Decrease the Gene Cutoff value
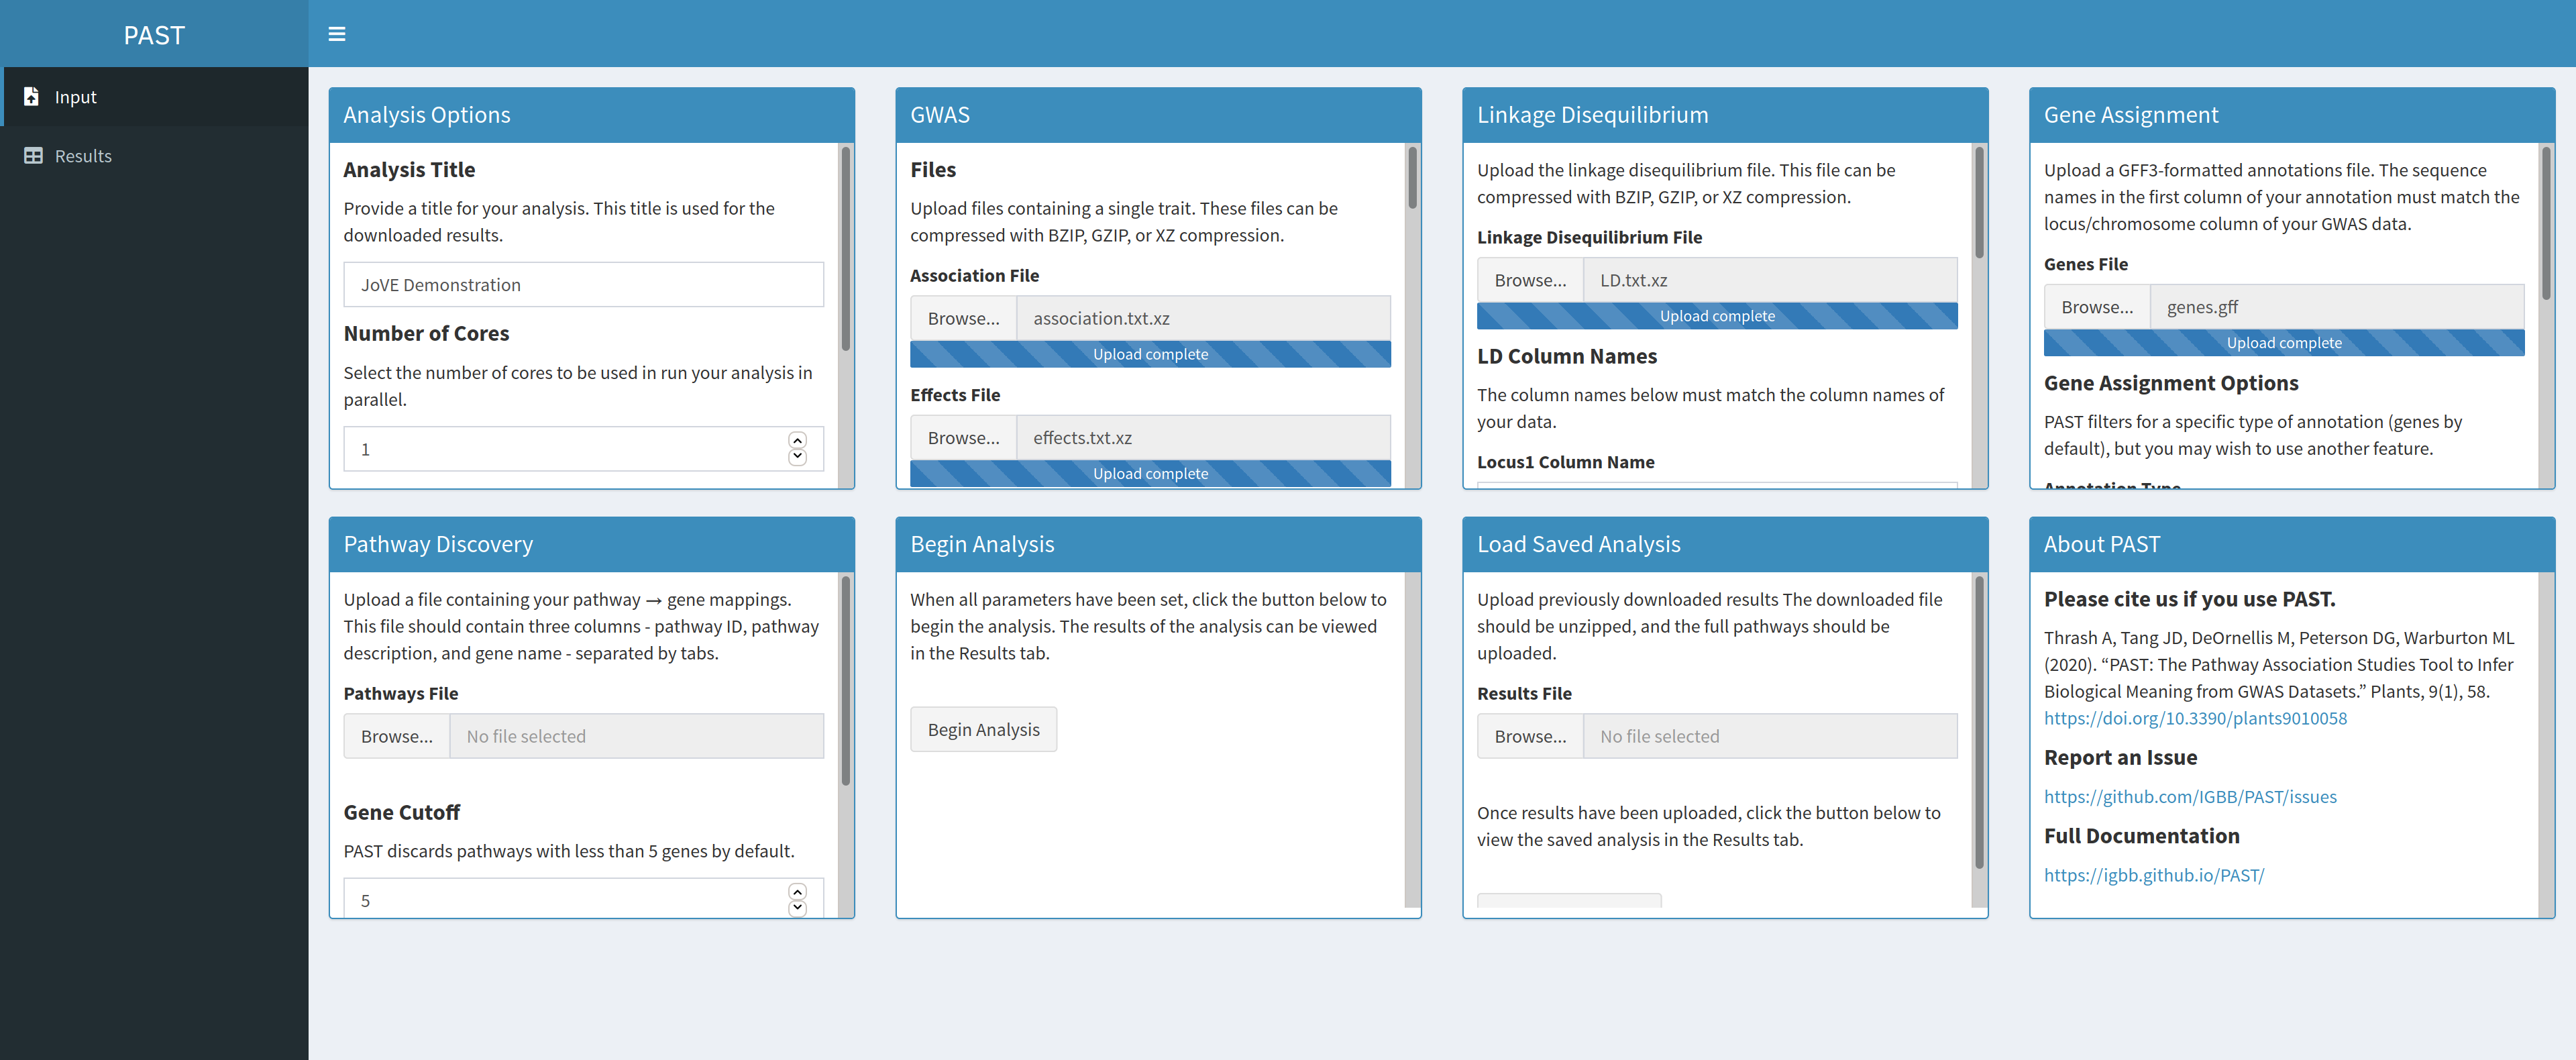 click(797, 908)
